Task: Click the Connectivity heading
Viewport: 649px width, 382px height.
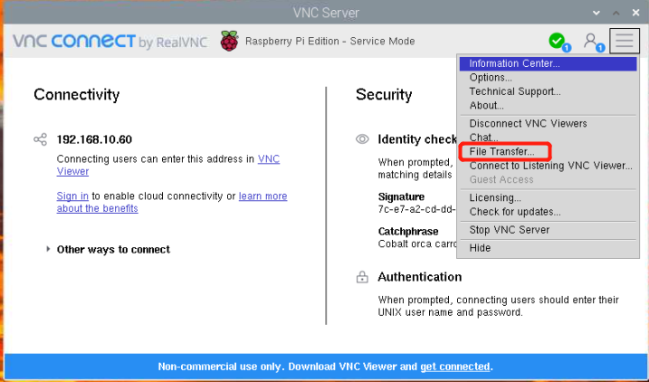Action: [x=77, y=94]
